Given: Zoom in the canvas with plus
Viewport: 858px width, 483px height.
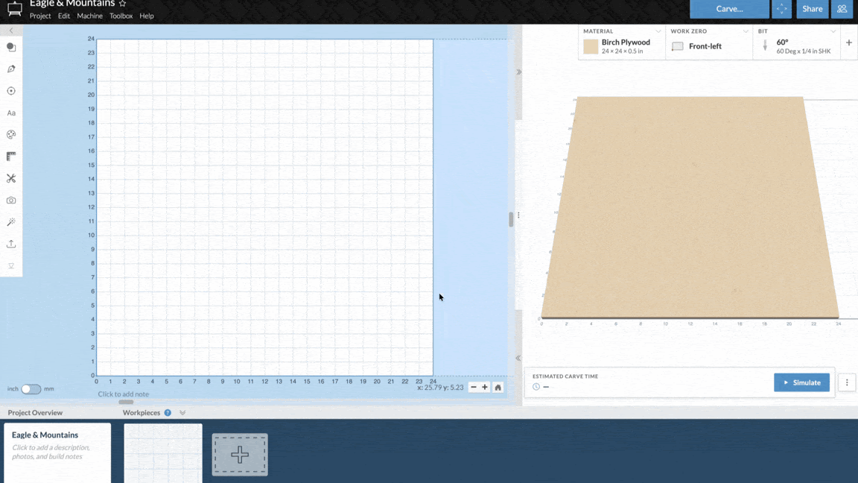Looking at the screenshot, I should 485,387.
